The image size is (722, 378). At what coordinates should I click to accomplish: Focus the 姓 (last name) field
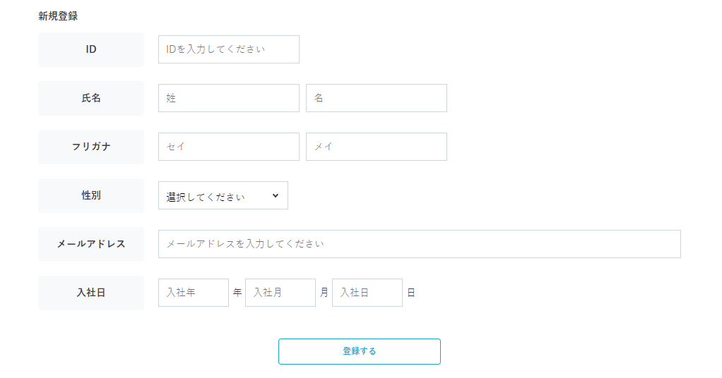(228, 98)
